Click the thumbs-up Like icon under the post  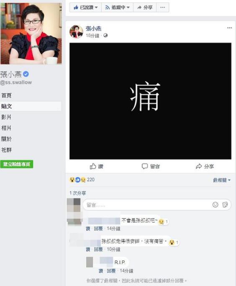click(93, 166)
